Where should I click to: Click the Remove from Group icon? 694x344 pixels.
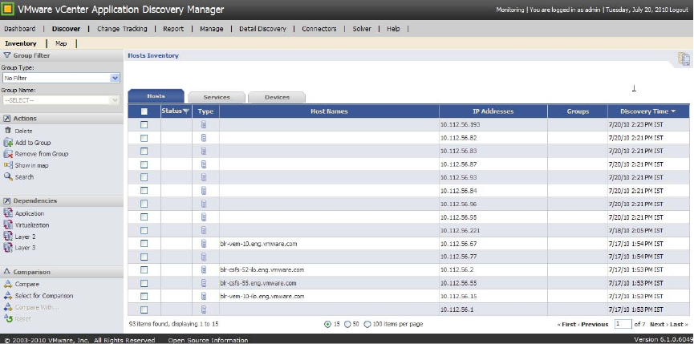8,154
